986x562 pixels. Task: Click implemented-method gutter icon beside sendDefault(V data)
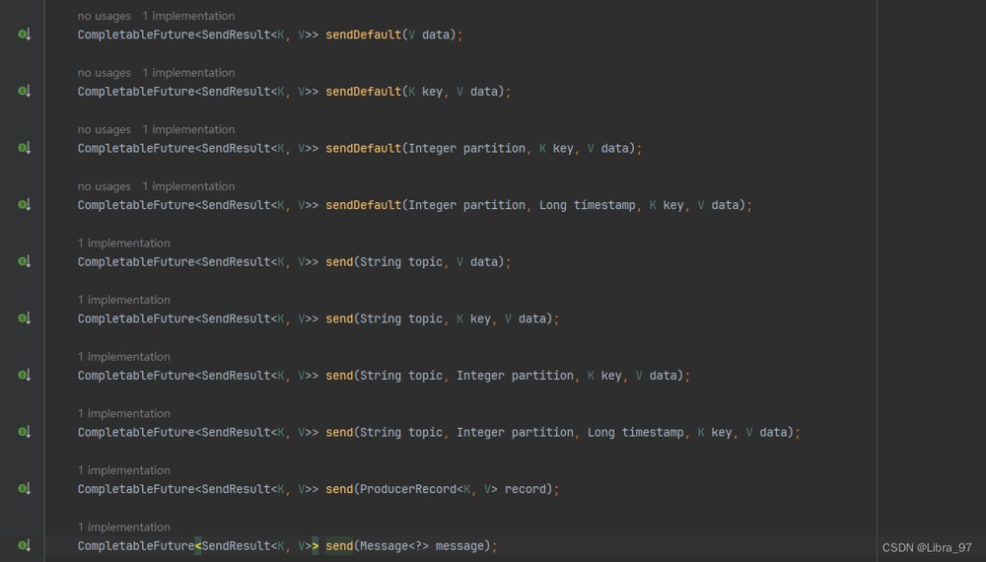[x=24, y=35]
